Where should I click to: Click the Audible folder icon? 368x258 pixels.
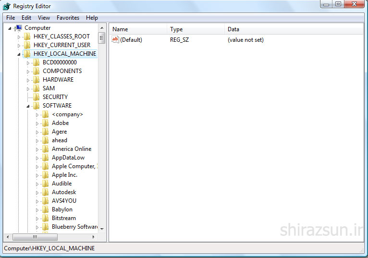point(46,184)
